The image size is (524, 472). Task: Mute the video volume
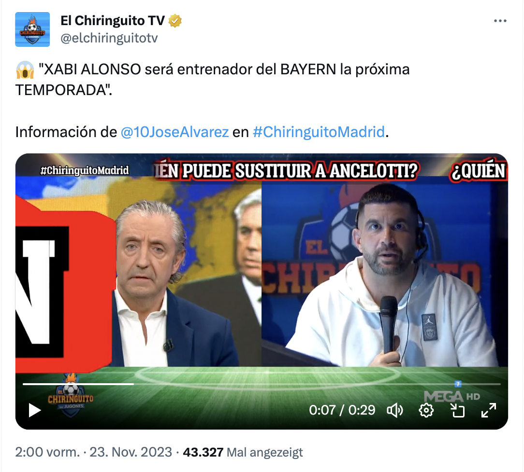click(x=394, y=410)
